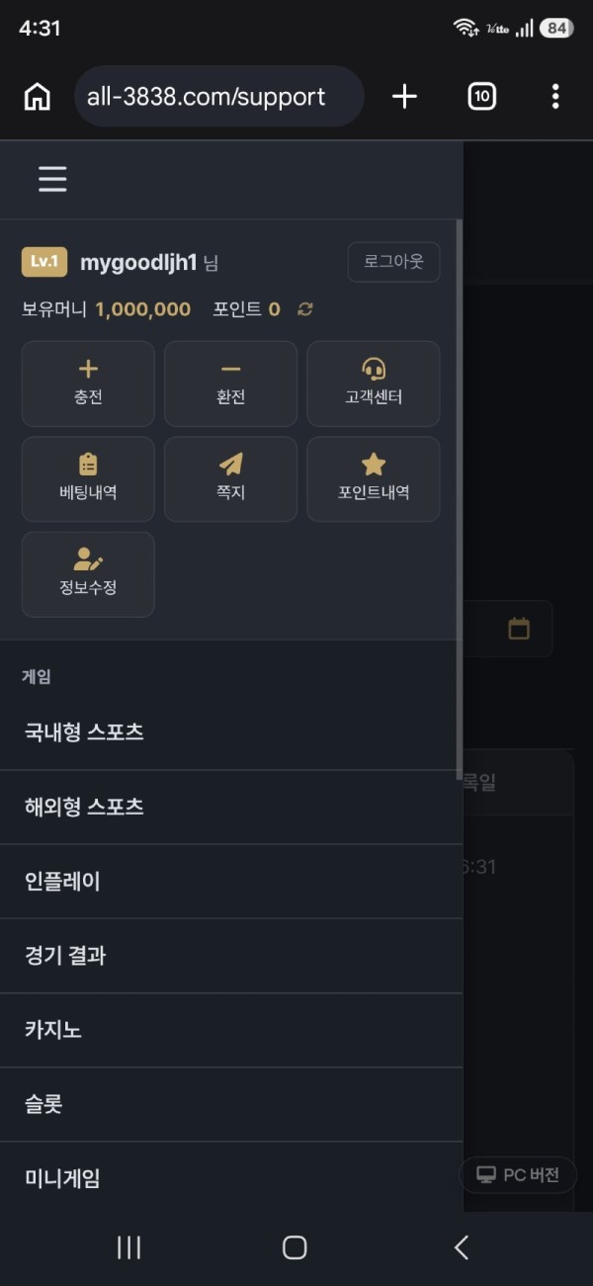The image size is (593, 1286).
Task: Open 포인트내역 star tile
Action: tap(374, 478)
